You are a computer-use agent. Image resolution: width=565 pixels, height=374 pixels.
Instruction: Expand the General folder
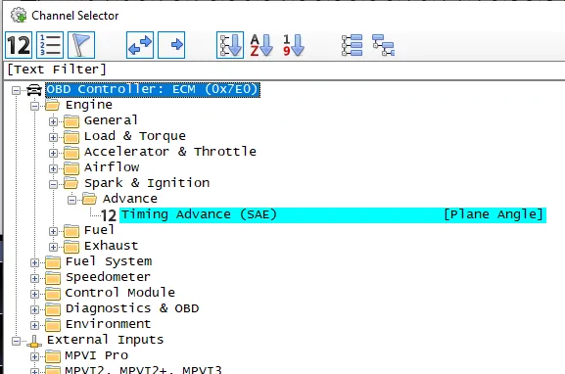pyautogui.click(x=53, y=121)
